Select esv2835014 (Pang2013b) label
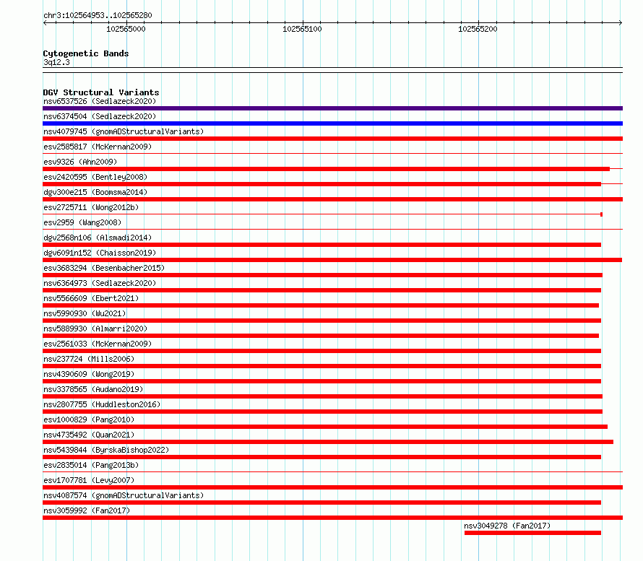The height and width of the screenshot is (561, 643). [91, 465]
